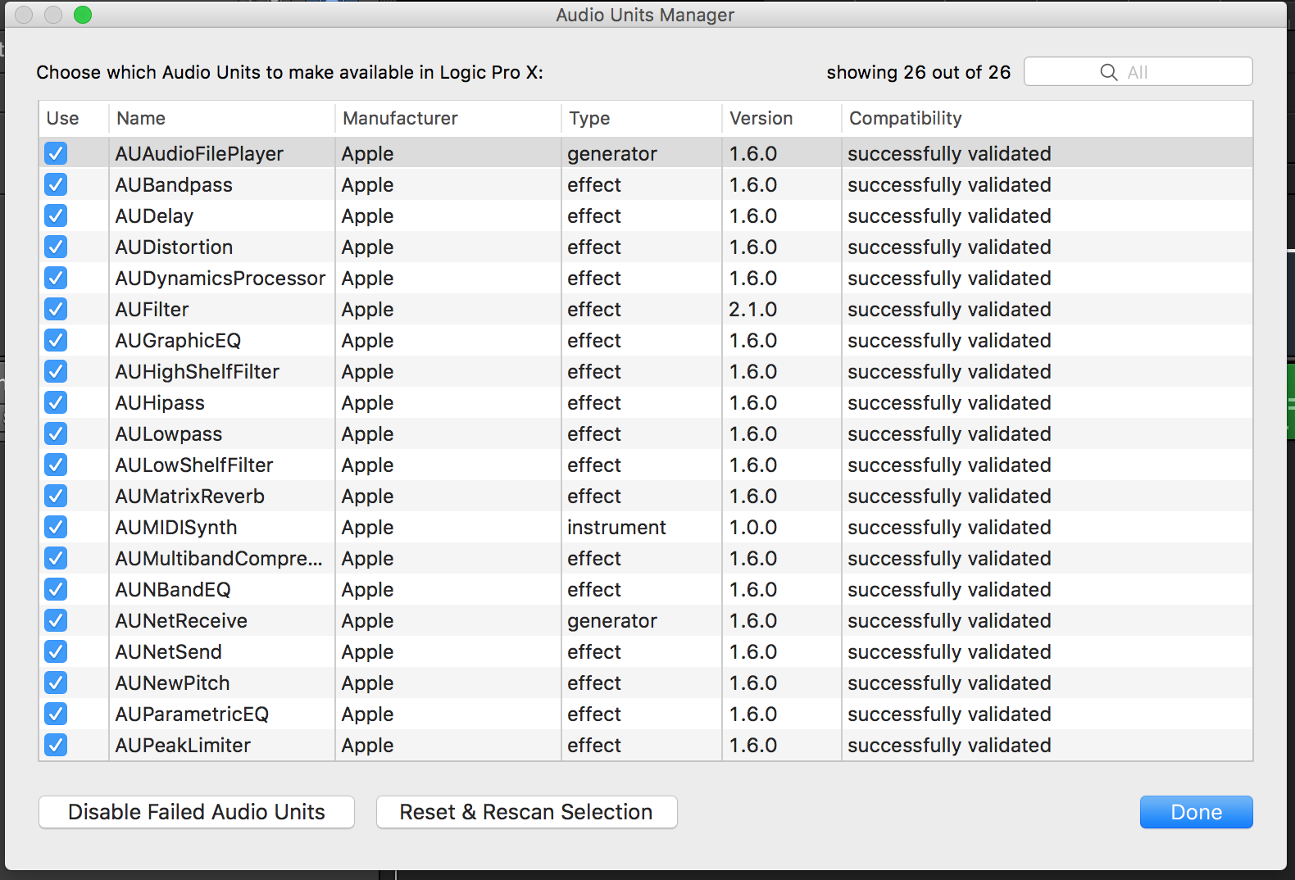Viewport: 1295px width, 880px height.
Task: Select the AUHipass row name
Action: [x=160, y=403]
